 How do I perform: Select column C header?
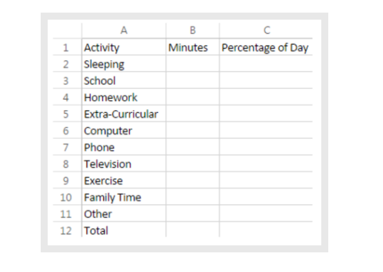coord(266,31)
